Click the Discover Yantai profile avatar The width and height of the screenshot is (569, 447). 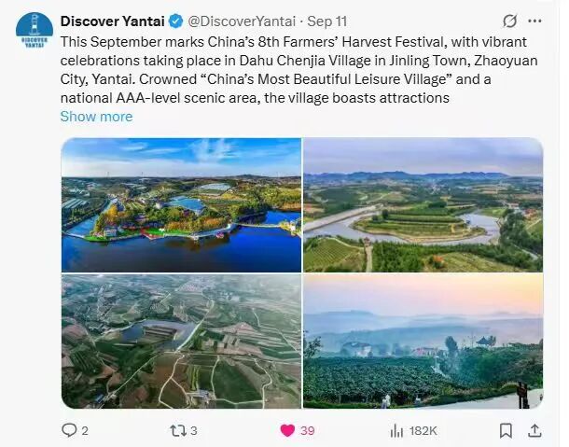(x=35, y=31)
